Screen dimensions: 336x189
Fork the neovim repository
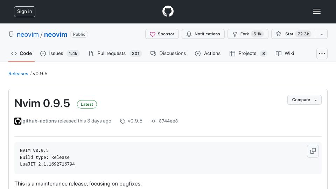(x=248, y=34)
